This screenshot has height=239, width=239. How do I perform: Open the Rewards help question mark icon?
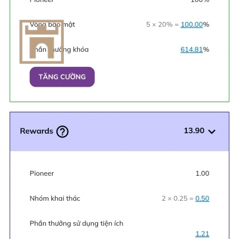pos(62,131)
